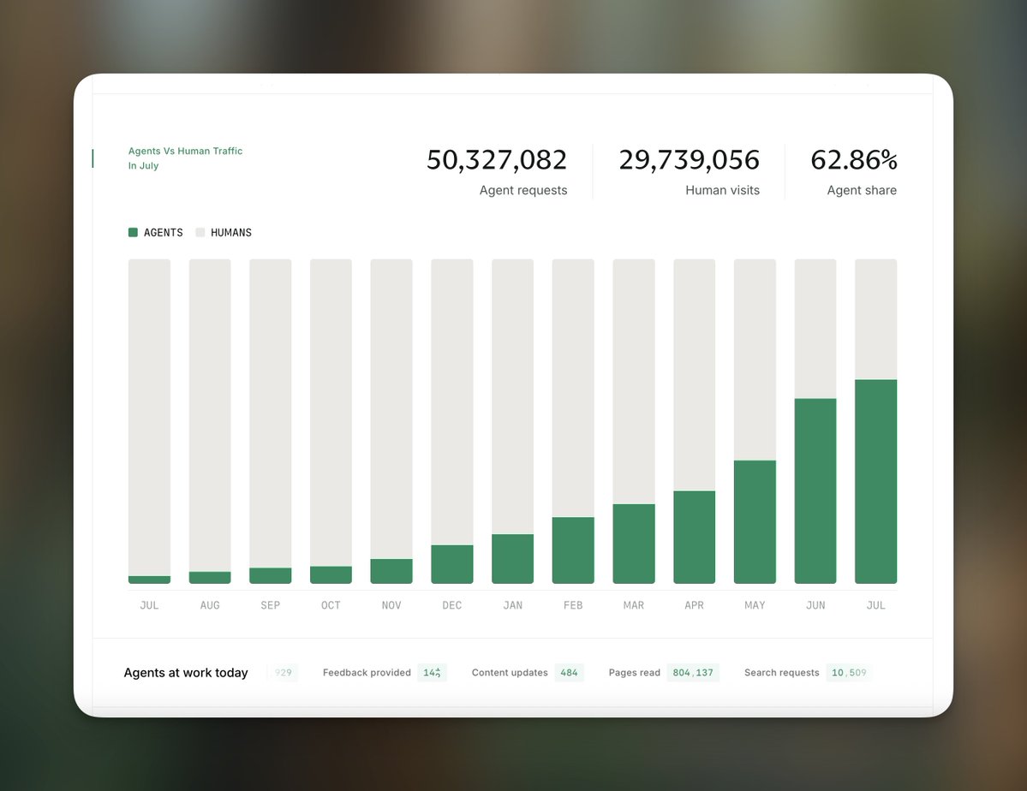Viewport: 1027px width, 791px height.
Task: Click the APR axis label
Action: (x=695, y=605)
